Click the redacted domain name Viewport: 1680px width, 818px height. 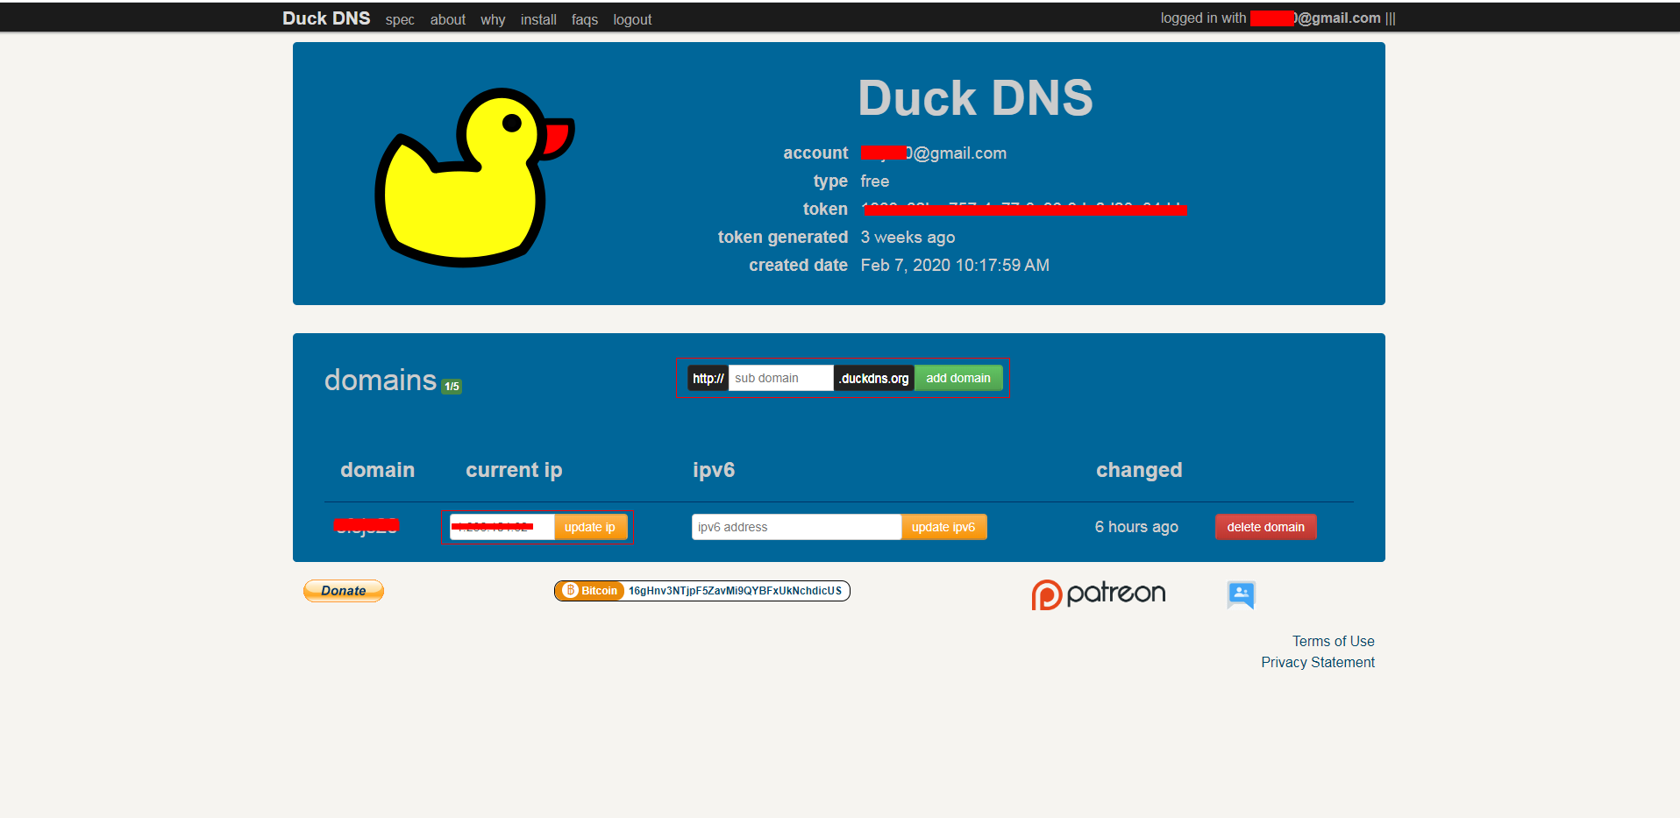pos(367,526)
